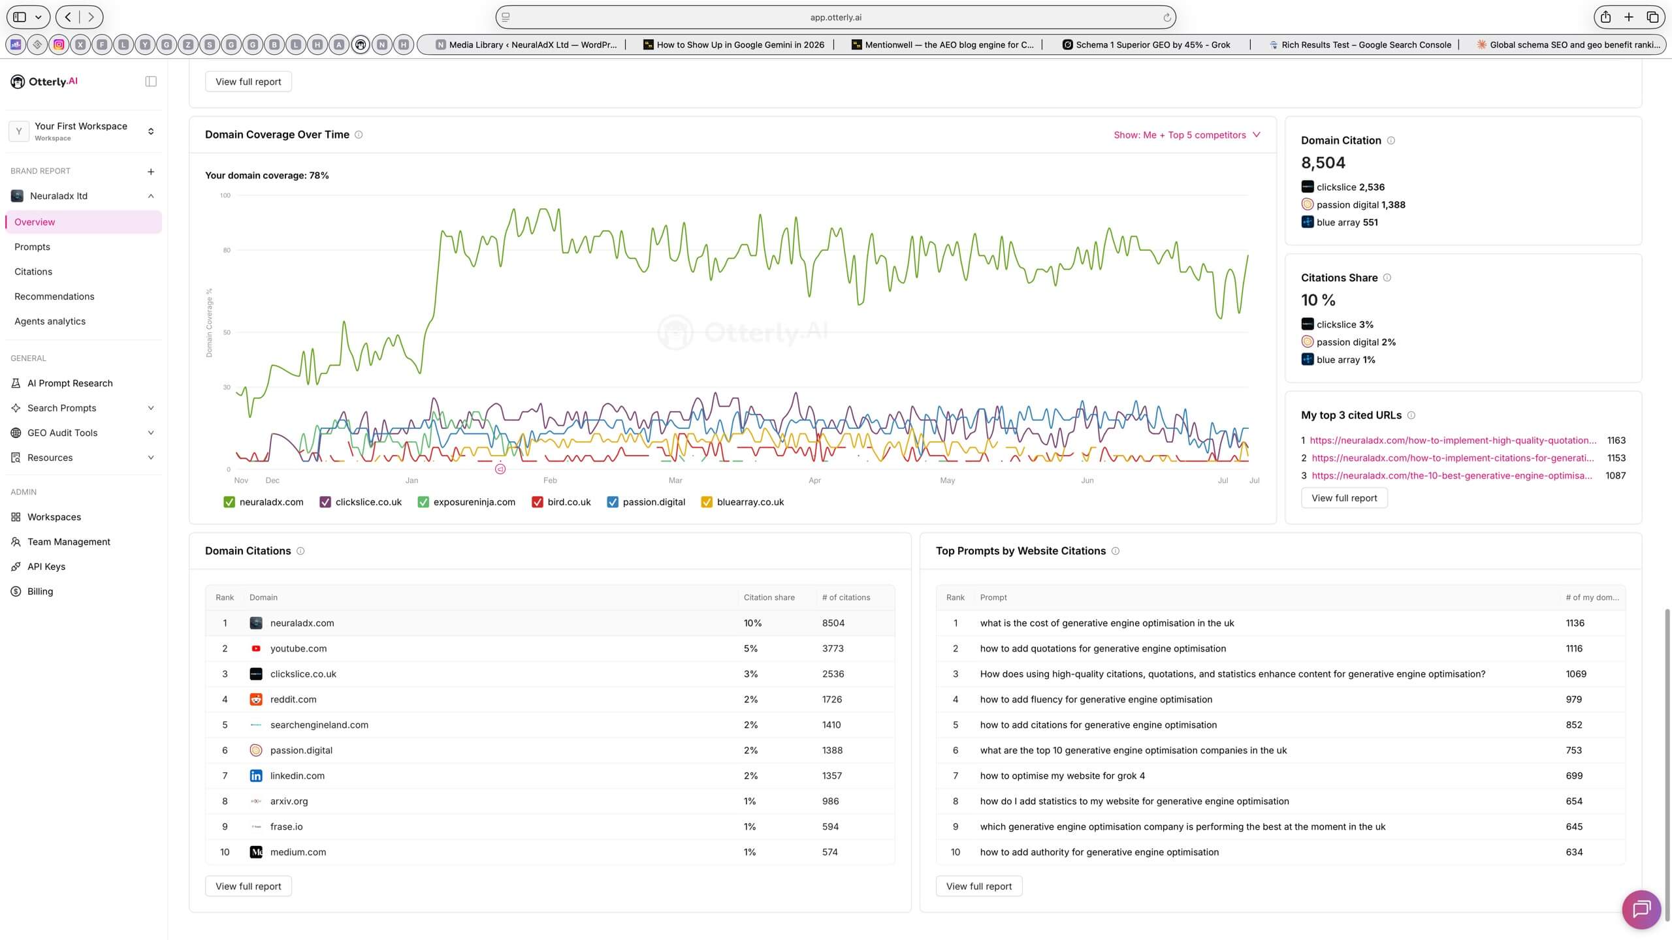Click the prompt 'how to optimise my website for grok 4'
Viewport: 1672px width, 940px height.
click(1062, 776)
